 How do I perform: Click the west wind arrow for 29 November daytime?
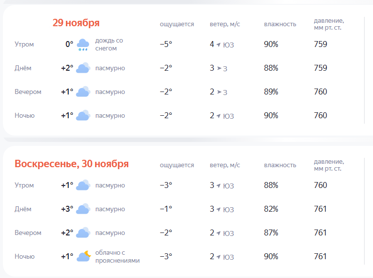pos(218,68)
